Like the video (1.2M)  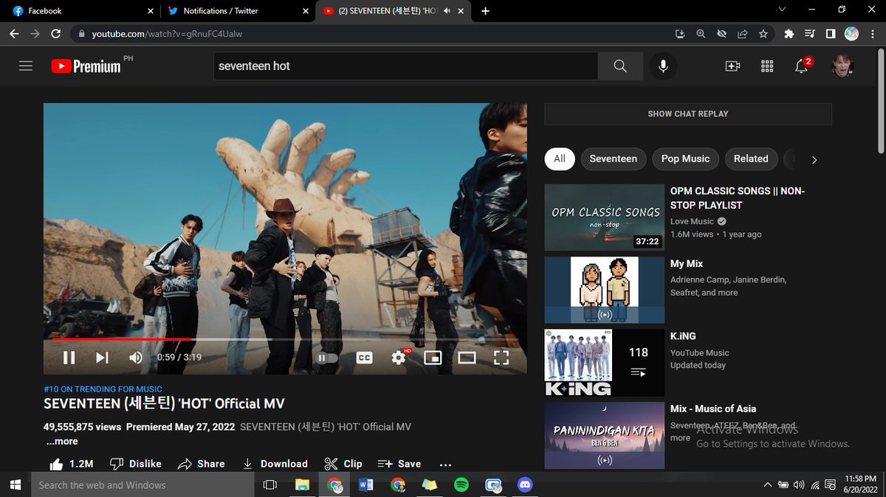[x=71, y=464]
